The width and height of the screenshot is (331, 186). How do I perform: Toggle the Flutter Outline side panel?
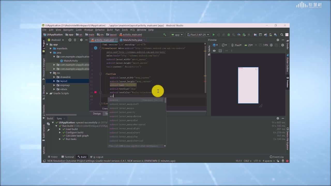tap(287, 63)
